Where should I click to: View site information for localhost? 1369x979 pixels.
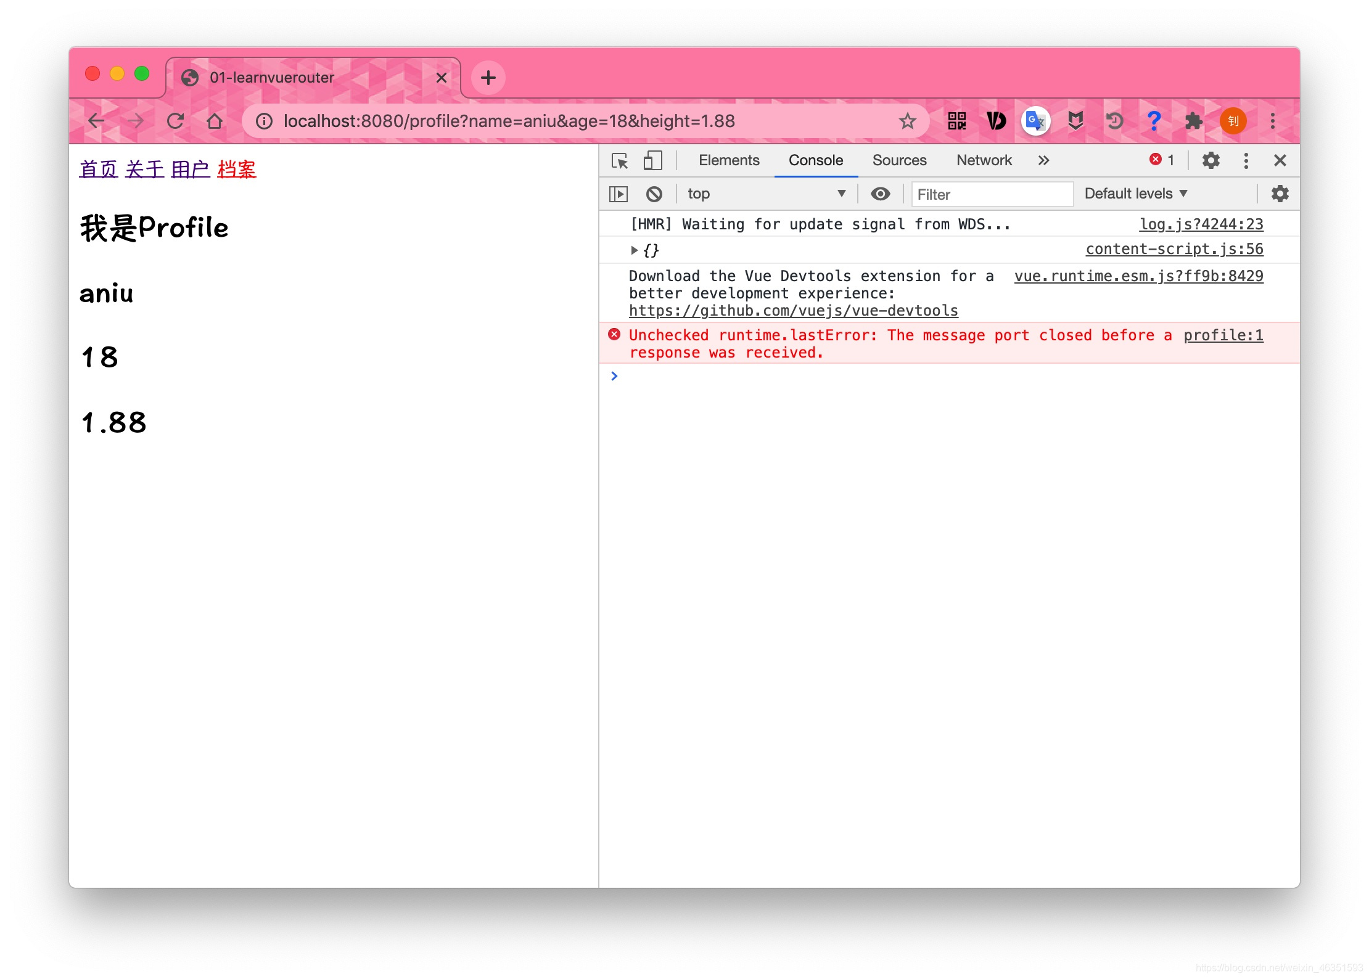point(264,121)
